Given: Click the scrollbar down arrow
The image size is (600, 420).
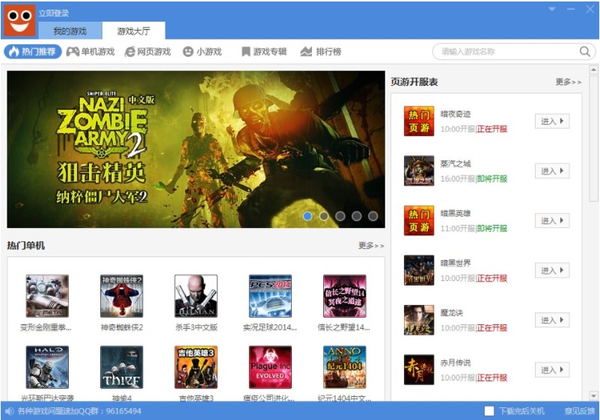Looking at the screenshot, I should point(593,396).
